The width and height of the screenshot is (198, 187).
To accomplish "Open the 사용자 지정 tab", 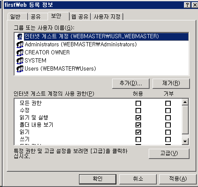I will click(x=107, y=17).
